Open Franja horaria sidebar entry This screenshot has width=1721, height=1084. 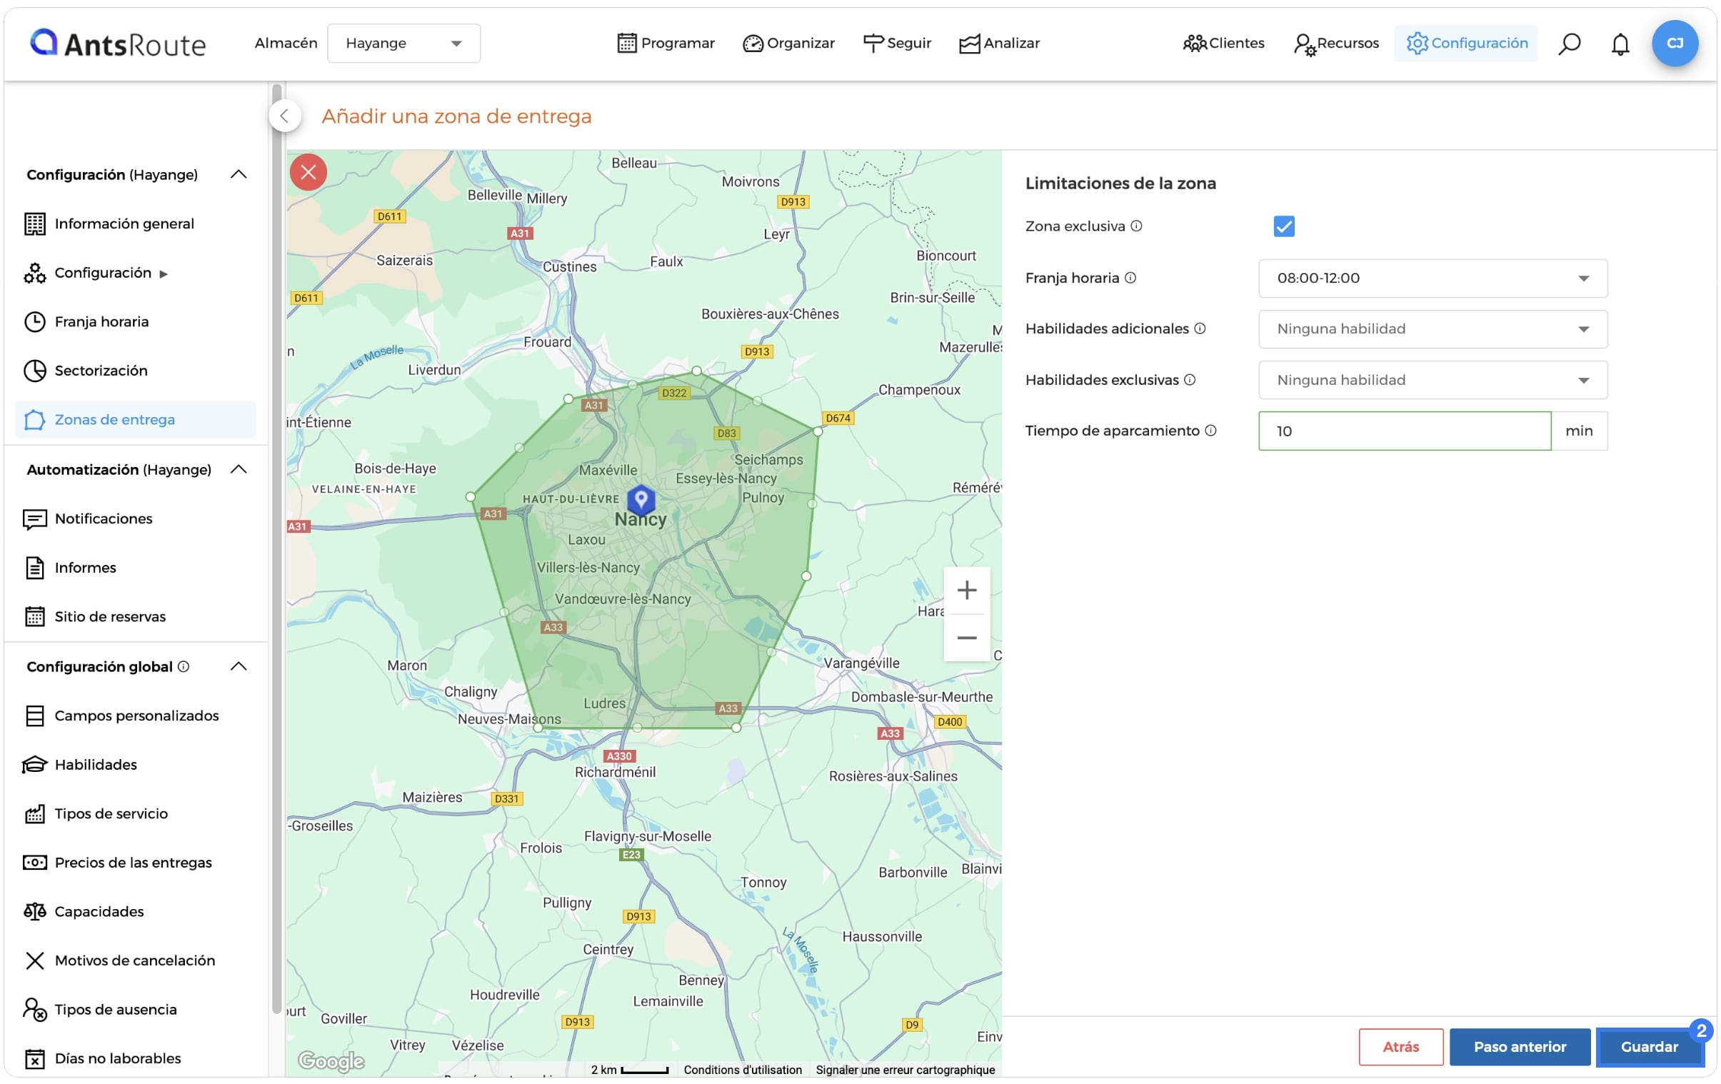tap(135, 321)
